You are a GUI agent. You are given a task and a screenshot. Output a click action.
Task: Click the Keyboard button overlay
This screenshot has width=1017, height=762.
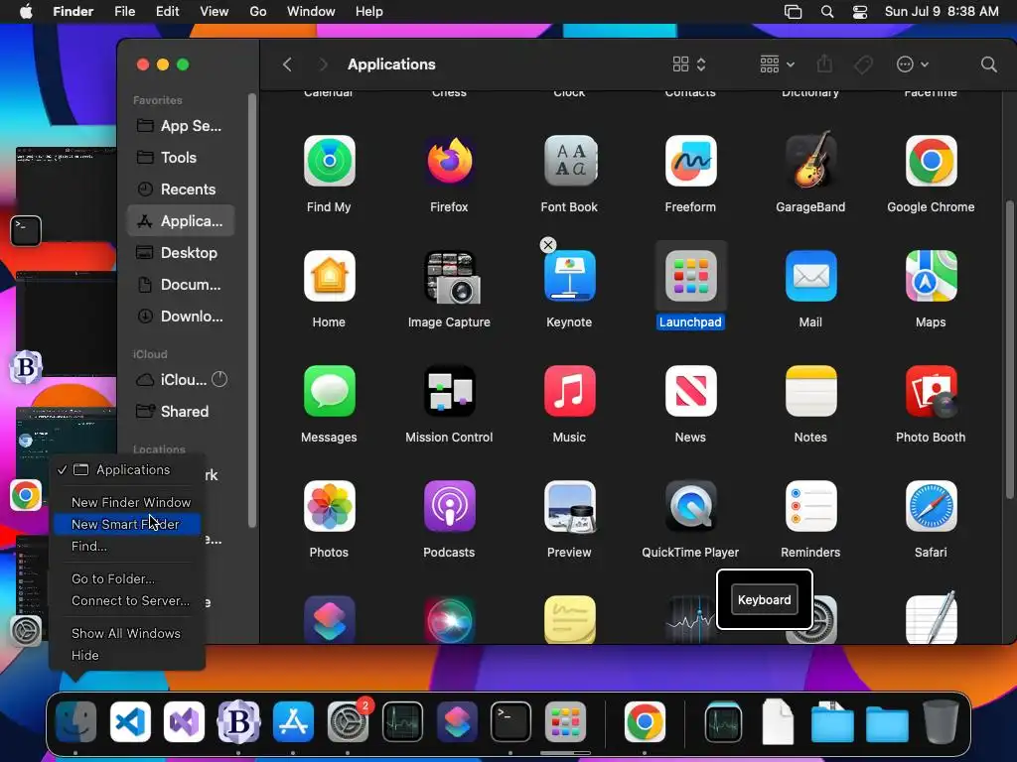(x=764, y=600)
